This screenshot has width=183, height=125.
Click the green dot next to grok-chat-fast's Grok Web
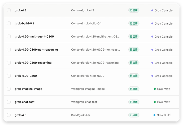[x=155, y=102]
